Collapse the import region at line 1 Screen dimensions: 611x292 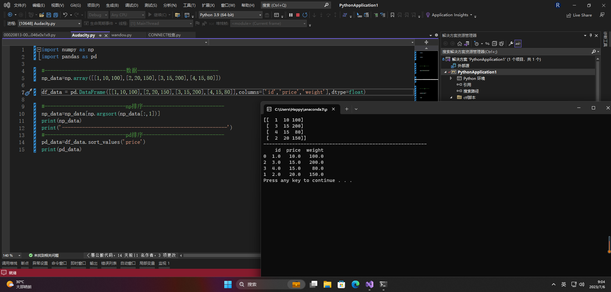click(x=39, y=49)
